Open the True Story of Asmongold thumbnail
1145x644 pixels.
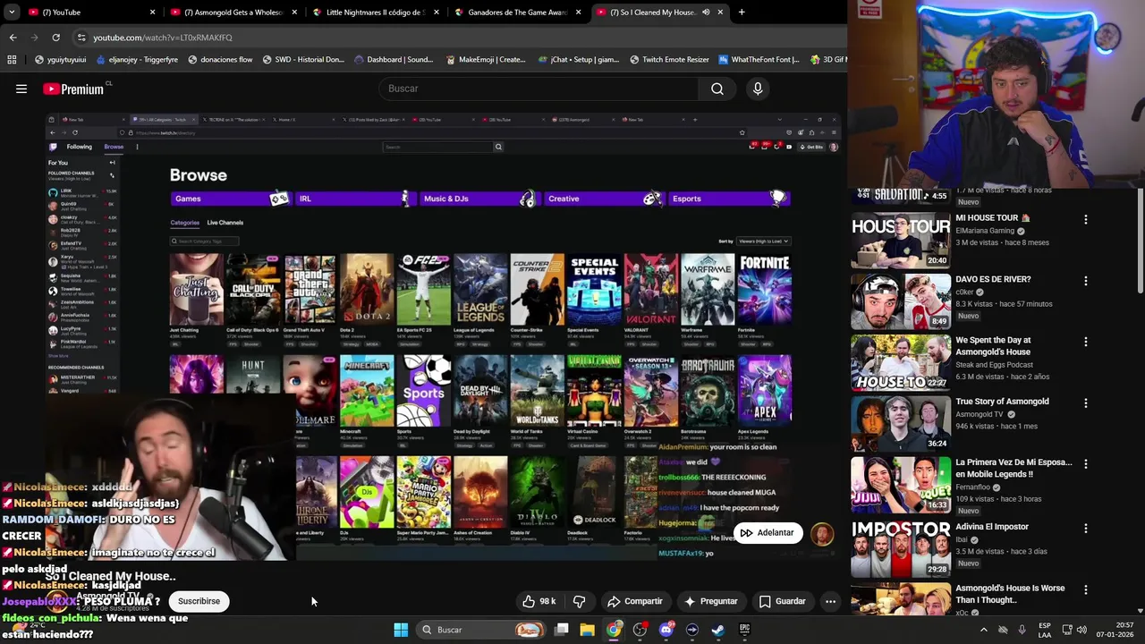[x=901, y=424]
